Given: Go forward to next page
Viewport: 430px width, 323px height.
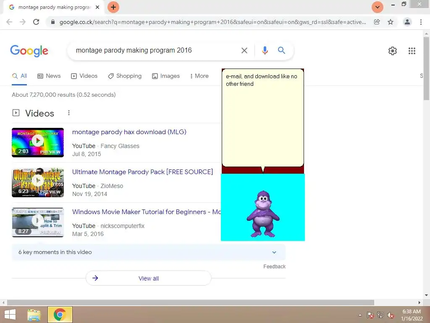Looking at the screenshot, I should (23, 22).
